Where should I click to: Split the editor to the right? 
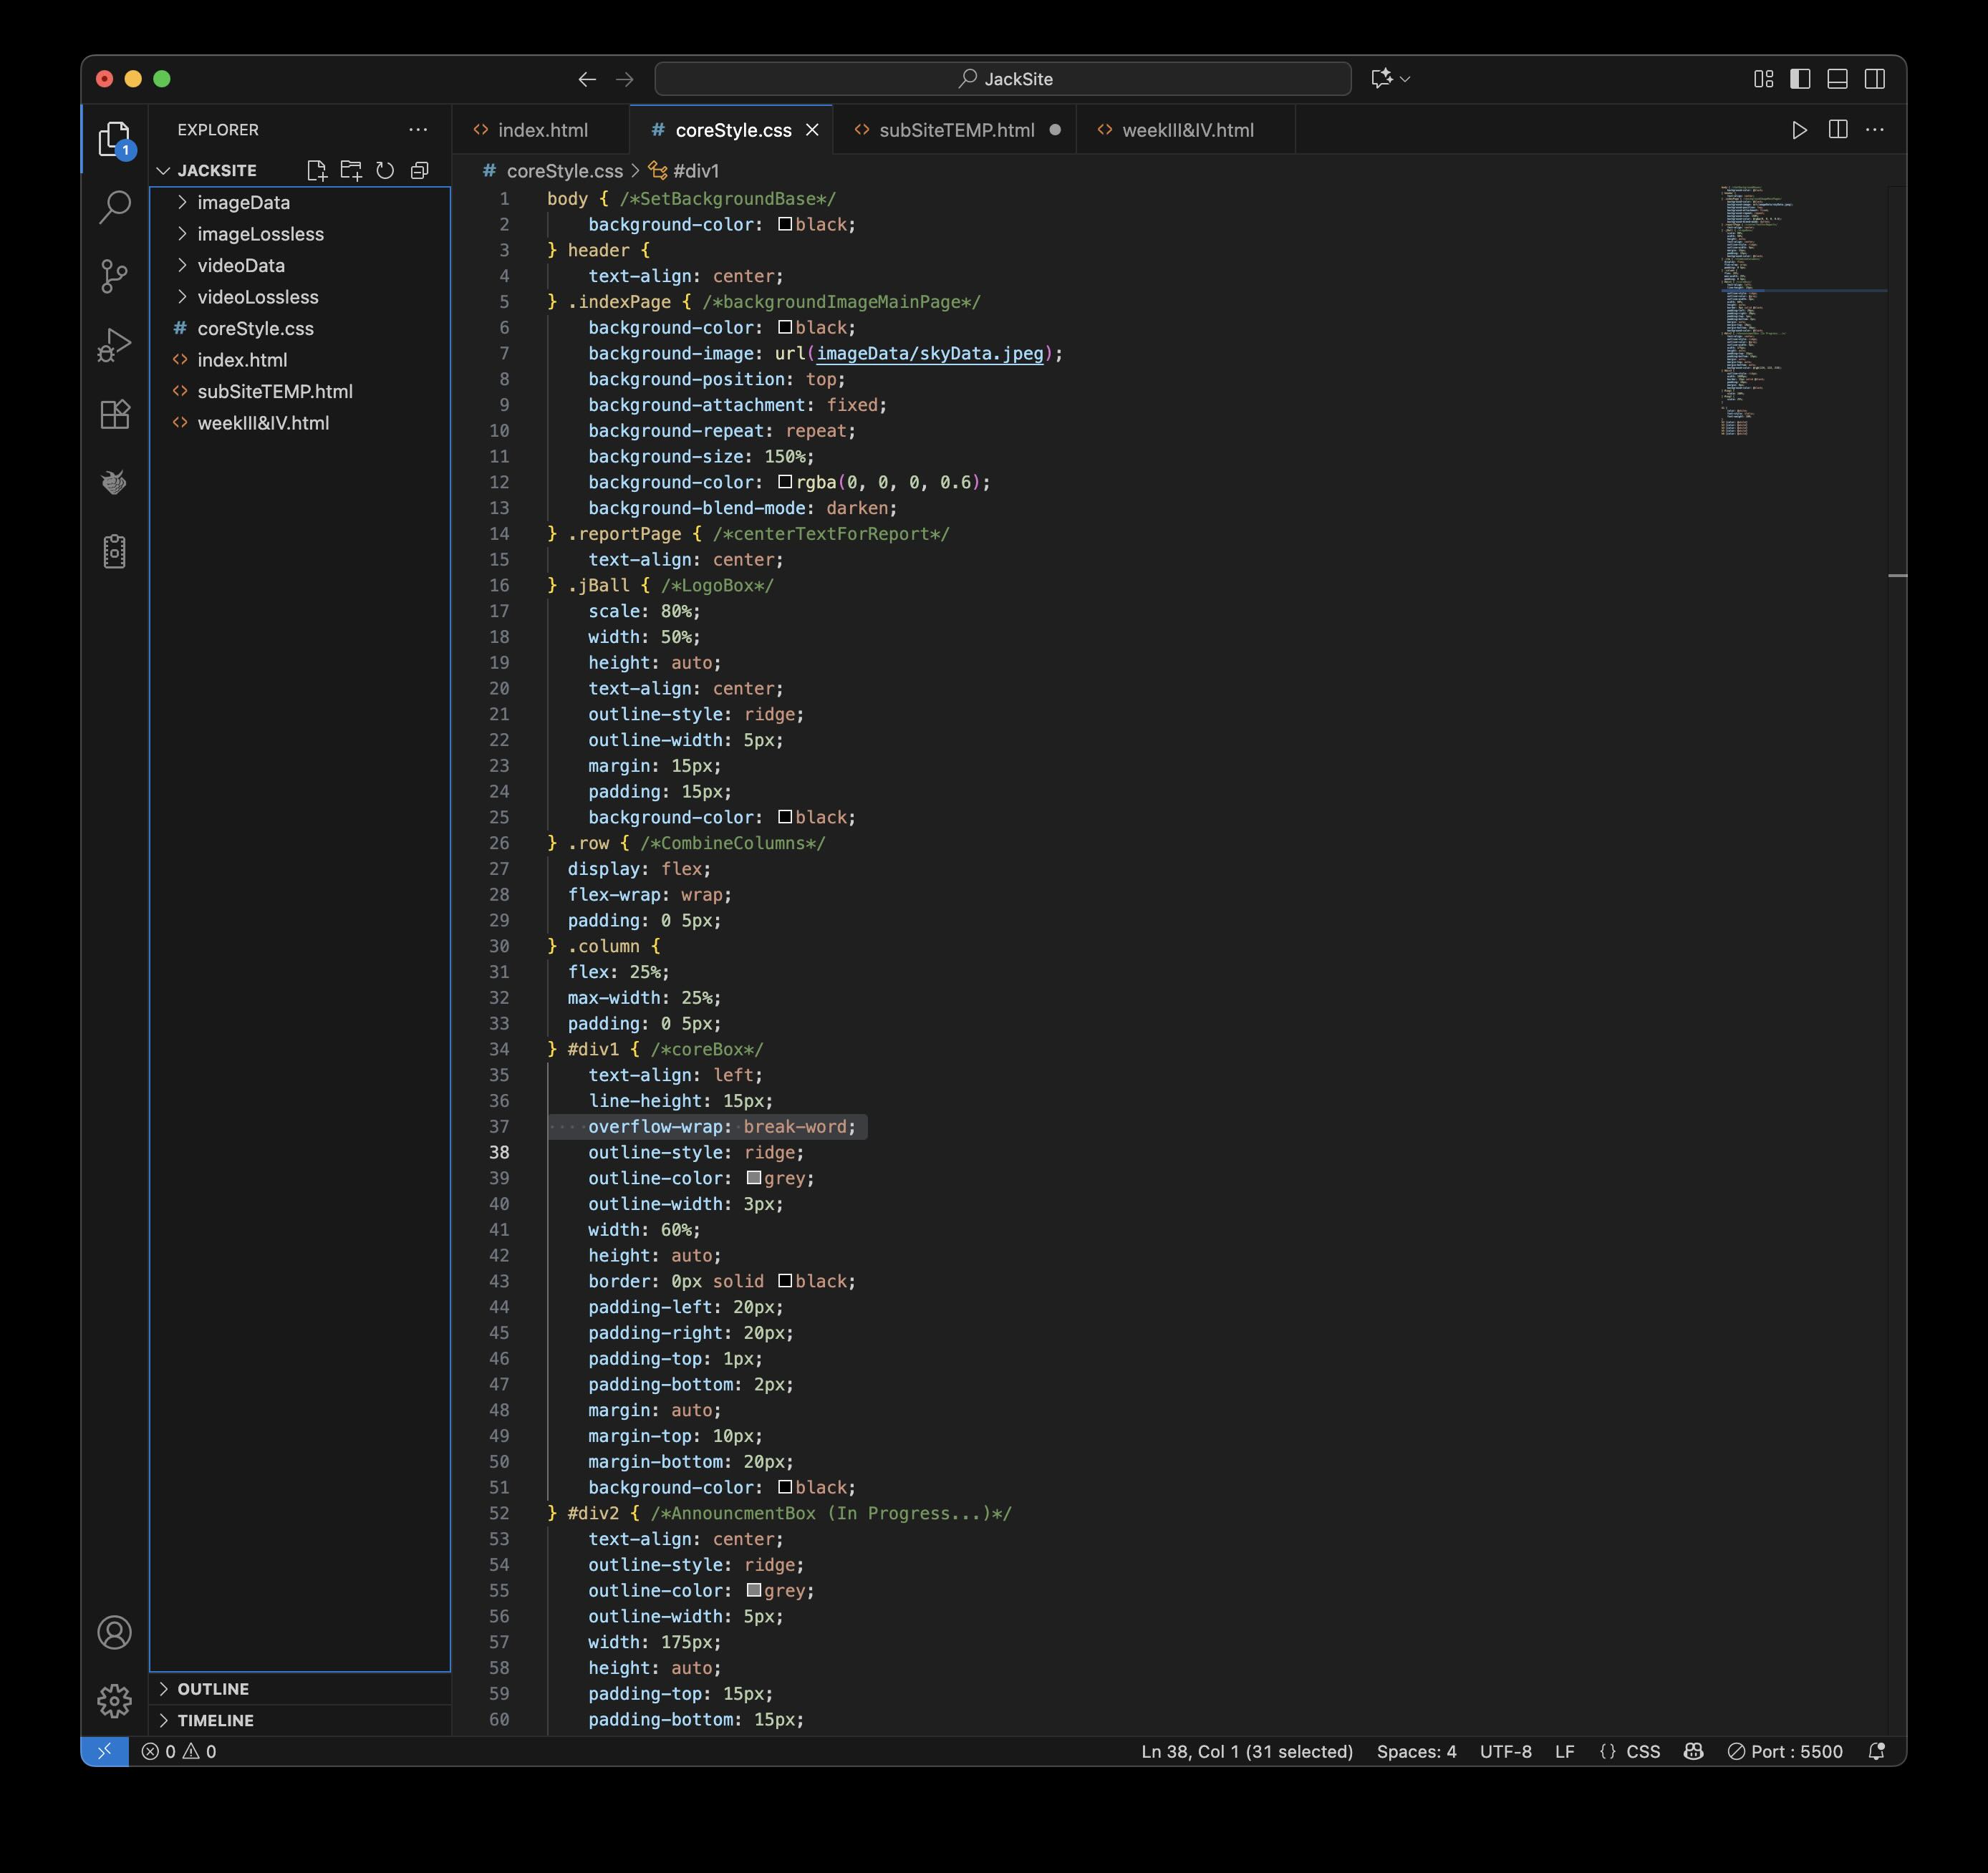tap(1837, 130)
